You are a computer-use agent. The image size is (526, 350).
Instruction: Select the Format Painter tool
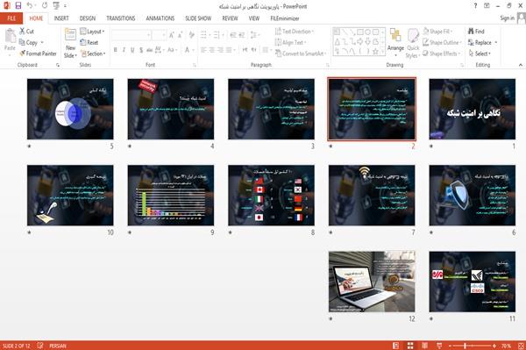coord(38,54)
